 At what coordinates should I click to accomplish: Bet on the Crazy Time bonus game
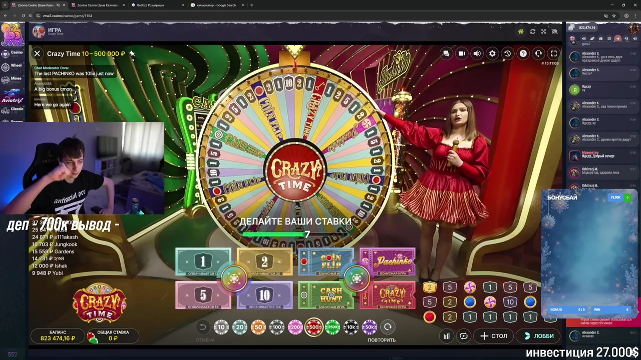coord(388,295)
